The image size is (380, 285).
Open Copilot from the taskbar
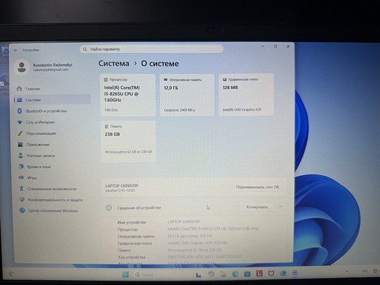pos(211,274)
